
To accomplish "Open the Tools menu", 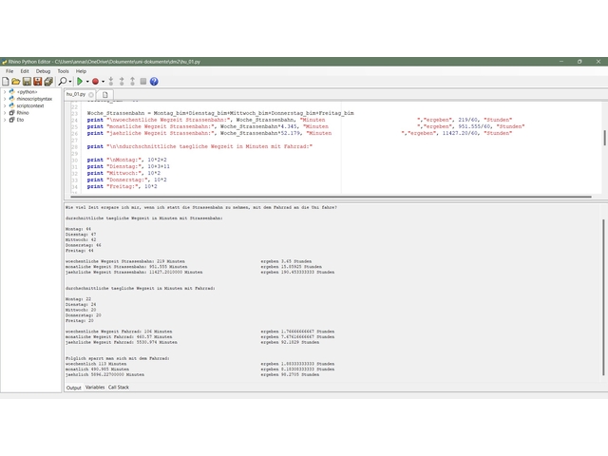I will (64, 71).
